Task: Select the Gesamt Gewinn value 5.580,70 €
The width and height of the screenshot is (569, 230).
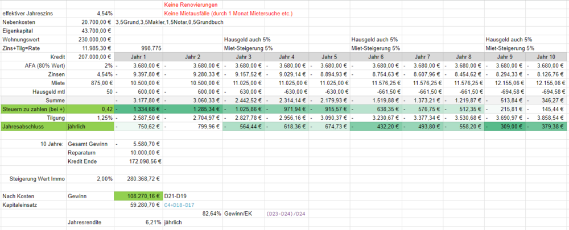Action: (x=147, y=144)
